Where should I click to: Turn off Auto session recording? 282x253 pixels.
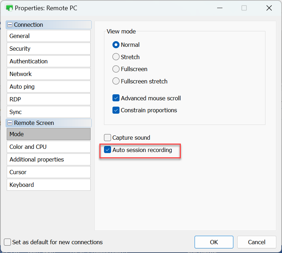[x=108, y=150]
